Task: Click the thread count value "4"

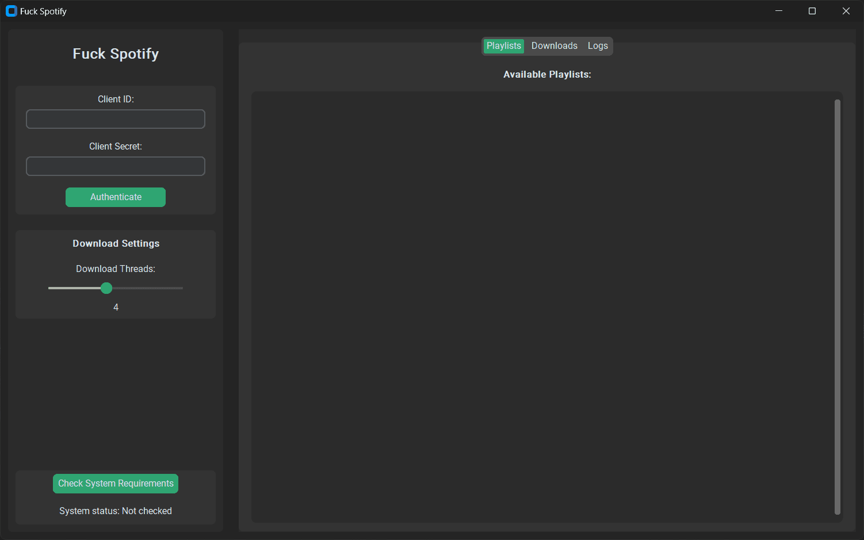Action: [x=116, y=308]
